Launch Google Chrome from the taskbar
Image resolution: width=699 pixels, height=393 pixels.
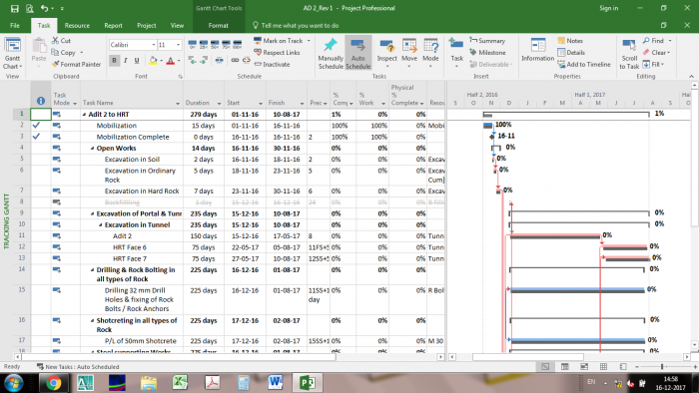click(53, 383)
